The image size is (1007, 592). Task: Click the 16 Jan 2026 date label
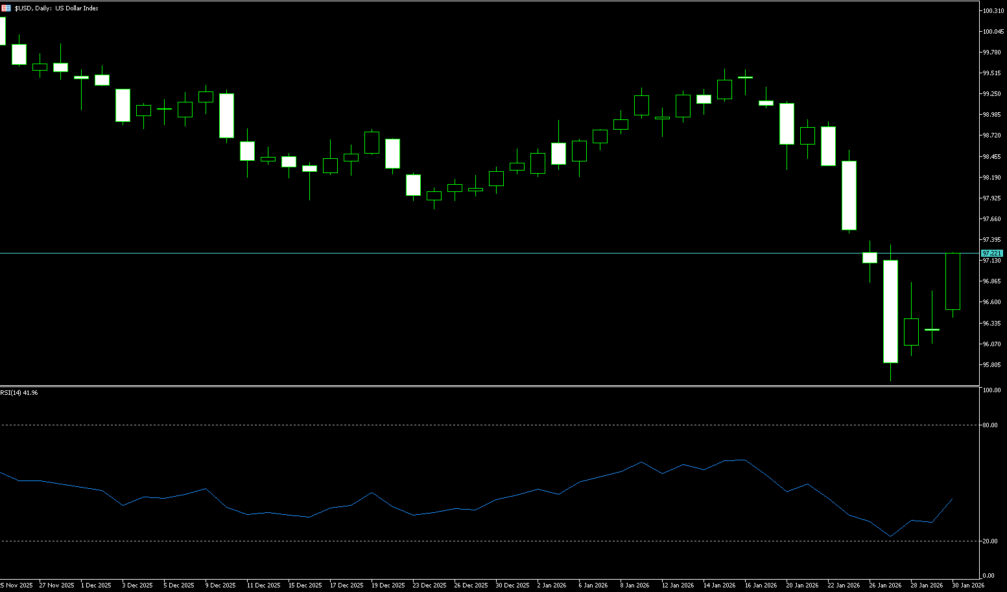coord(760,586)
